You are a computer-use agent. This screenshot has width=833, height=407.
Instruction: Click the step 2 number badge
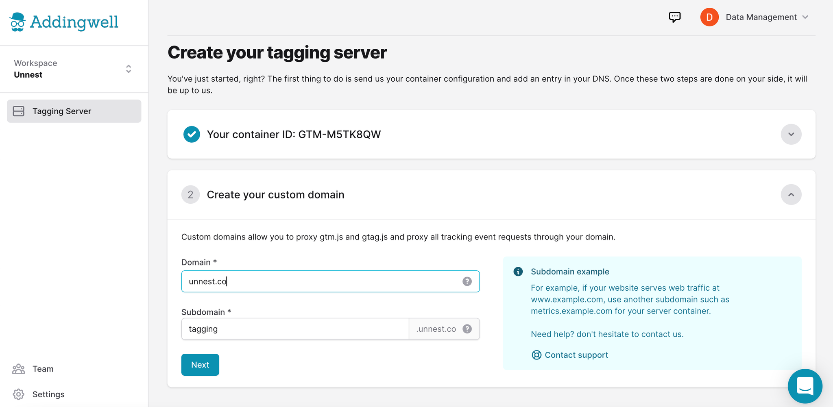(190, 195)
